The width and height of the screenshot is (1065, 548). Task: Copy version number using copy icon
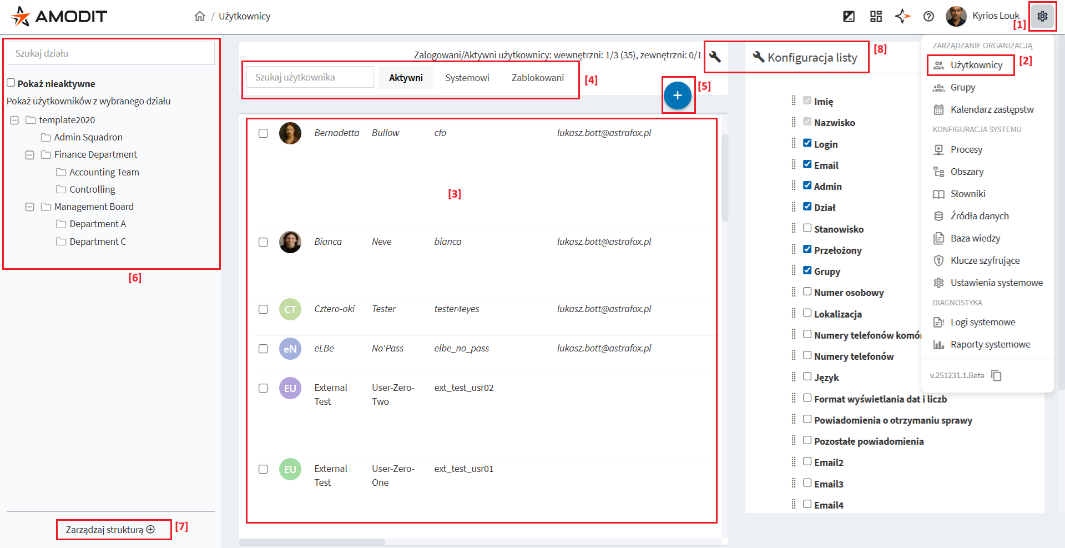pos(996,376)
